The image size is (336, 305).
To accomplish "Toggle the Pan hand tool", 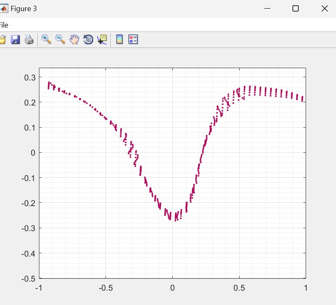I will (x=74, y=39).
